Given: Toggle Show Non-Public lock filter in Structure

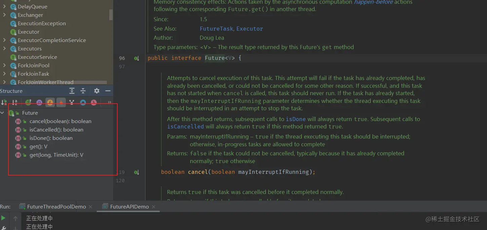Looking at the screenshot, I should pos(61,102).
